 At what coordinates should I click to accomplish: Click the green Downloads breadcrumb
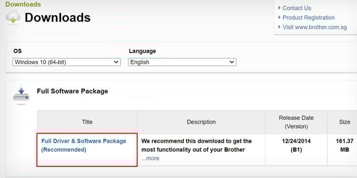coord(23,4)
